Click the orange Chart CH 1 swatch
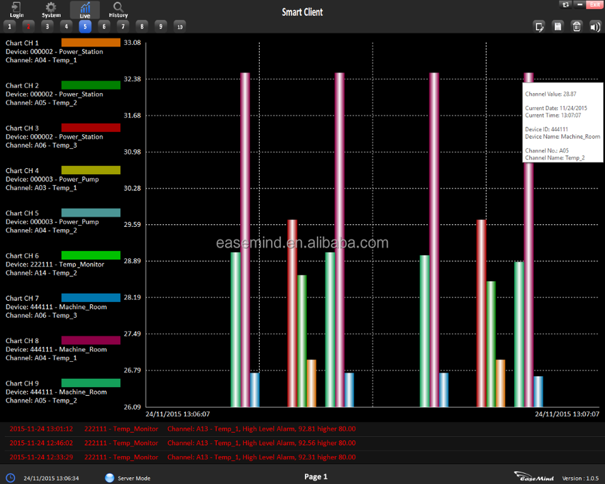This screenshot has width=605, height=484. [90, 42]
